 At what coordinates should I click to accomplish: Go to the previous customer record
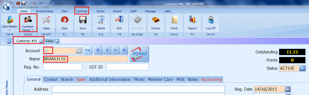pos(107,50)
